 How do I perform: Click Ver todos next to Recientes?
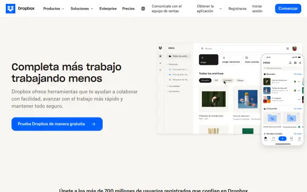point(297,74)
